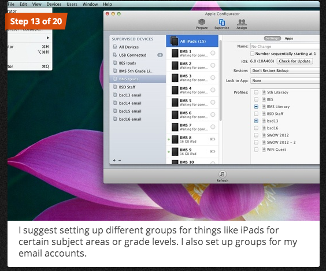Select All Devices in the sidebar

[138, 47]
